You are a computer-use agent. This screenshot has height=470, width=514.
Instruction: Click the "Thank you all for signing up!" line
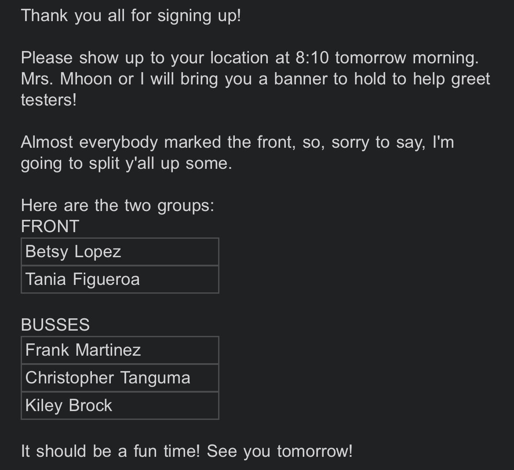(x=131, y=16)
